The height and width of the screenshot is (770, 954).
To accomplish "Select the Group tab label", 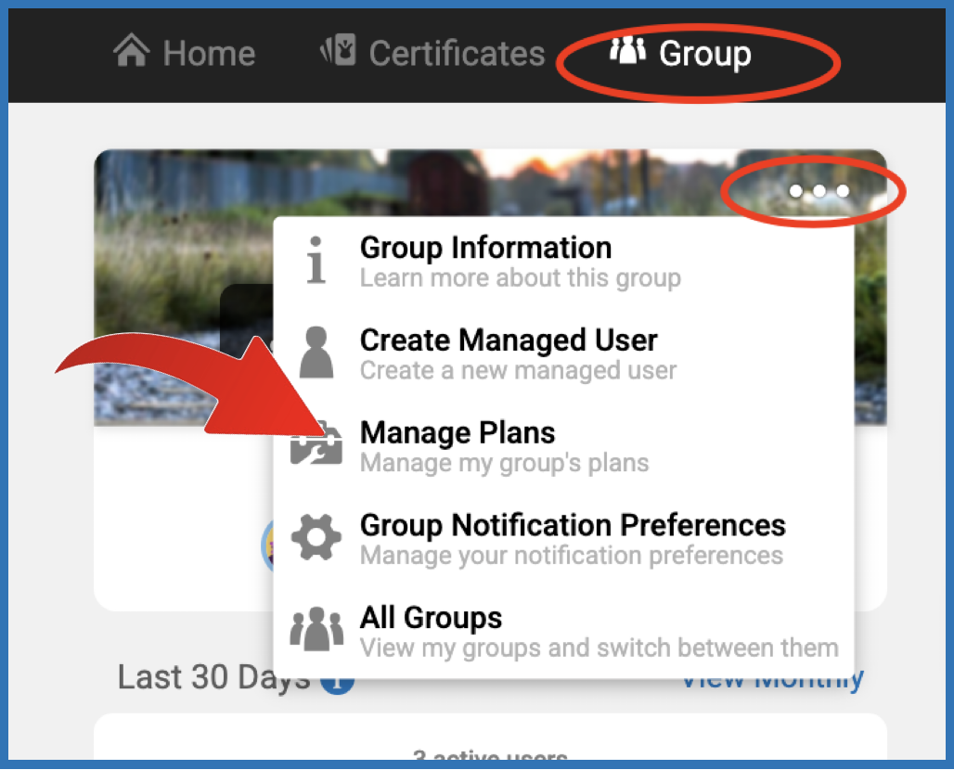I will click(x=704, y=54).
